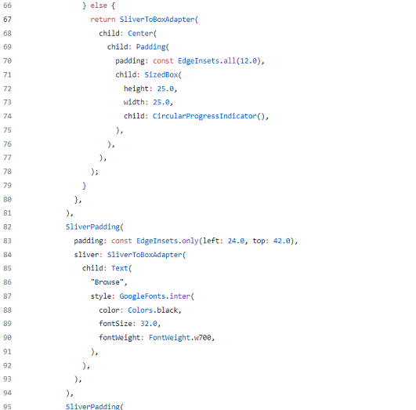Click the SliverToBoxAdapter call on line 67
Viewport: 416px width, 410px height.
(x=157, y=20)
